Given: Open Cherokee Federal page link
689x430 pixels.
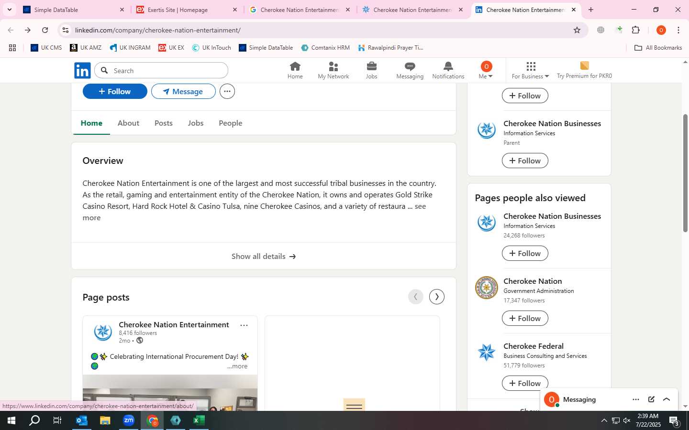Looking at the screenshot, I should [x=533, y=346].
